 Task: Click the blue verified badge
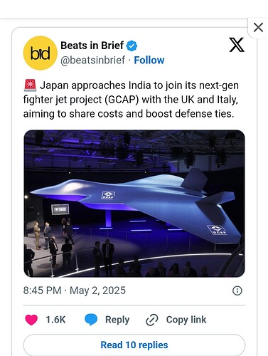coord(132,46)
